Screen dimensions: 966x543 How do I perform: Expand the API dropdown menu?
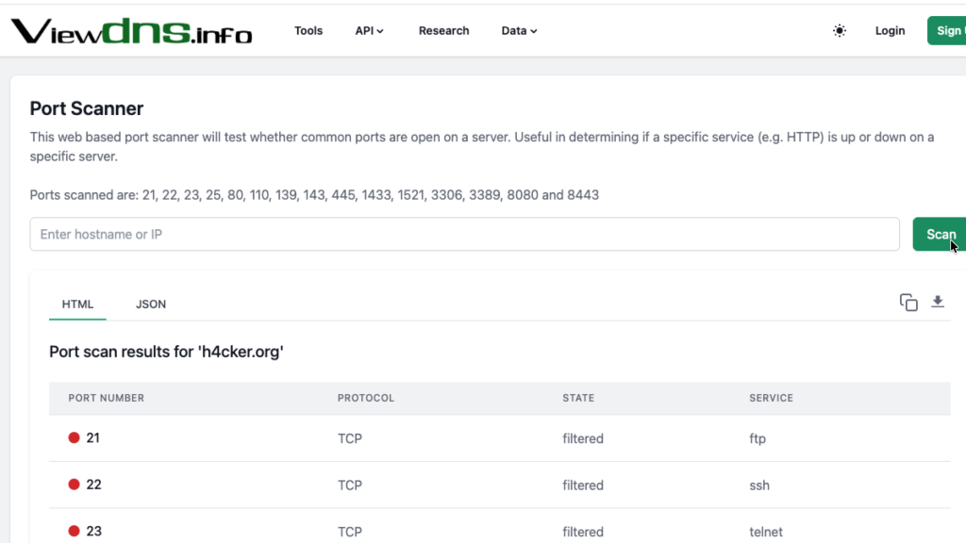pyautogui.click(x=369, y=31)
